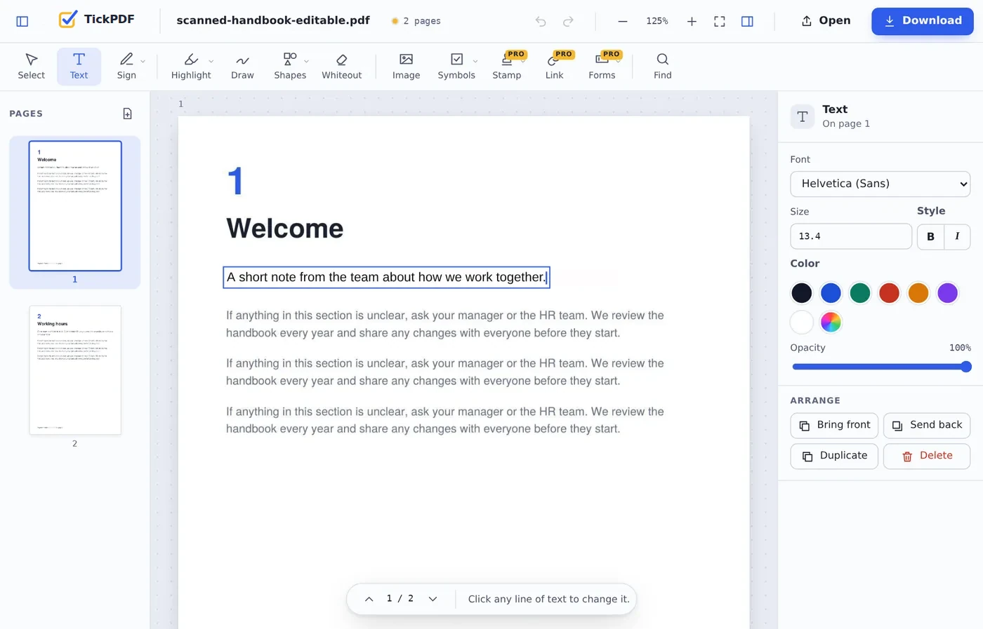
Task: Click the font Size input field
Action: (851, 237)
